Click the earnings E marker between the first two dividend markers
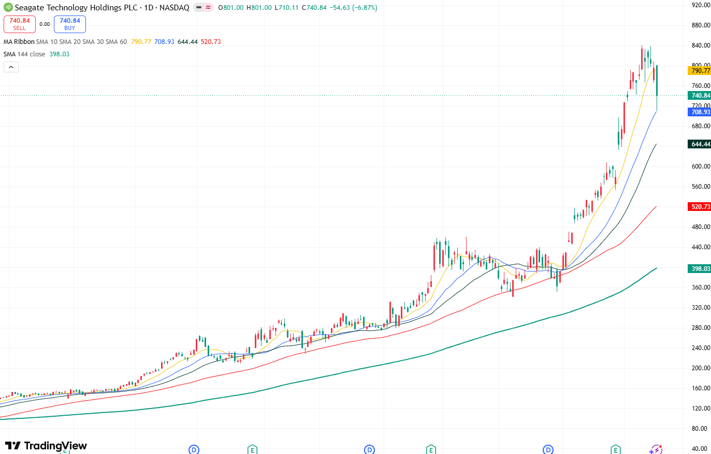This screenshot has width=711, height=454. pos(252,449)
